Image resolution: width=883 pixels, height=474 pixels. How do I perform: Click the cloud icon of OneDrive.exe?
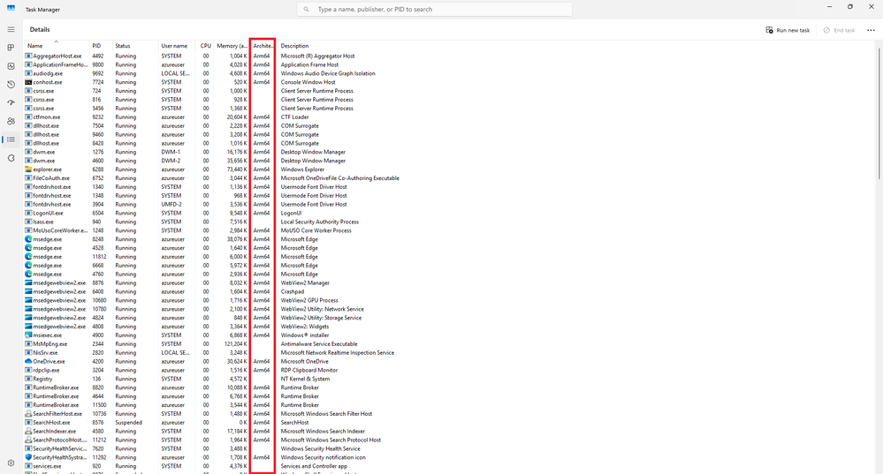(x=28, y=361)
